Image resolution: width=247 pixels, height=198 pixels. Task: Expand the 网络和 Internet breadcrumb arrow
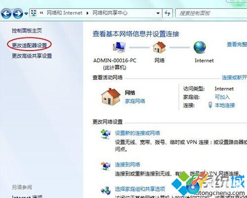[87, 13]
